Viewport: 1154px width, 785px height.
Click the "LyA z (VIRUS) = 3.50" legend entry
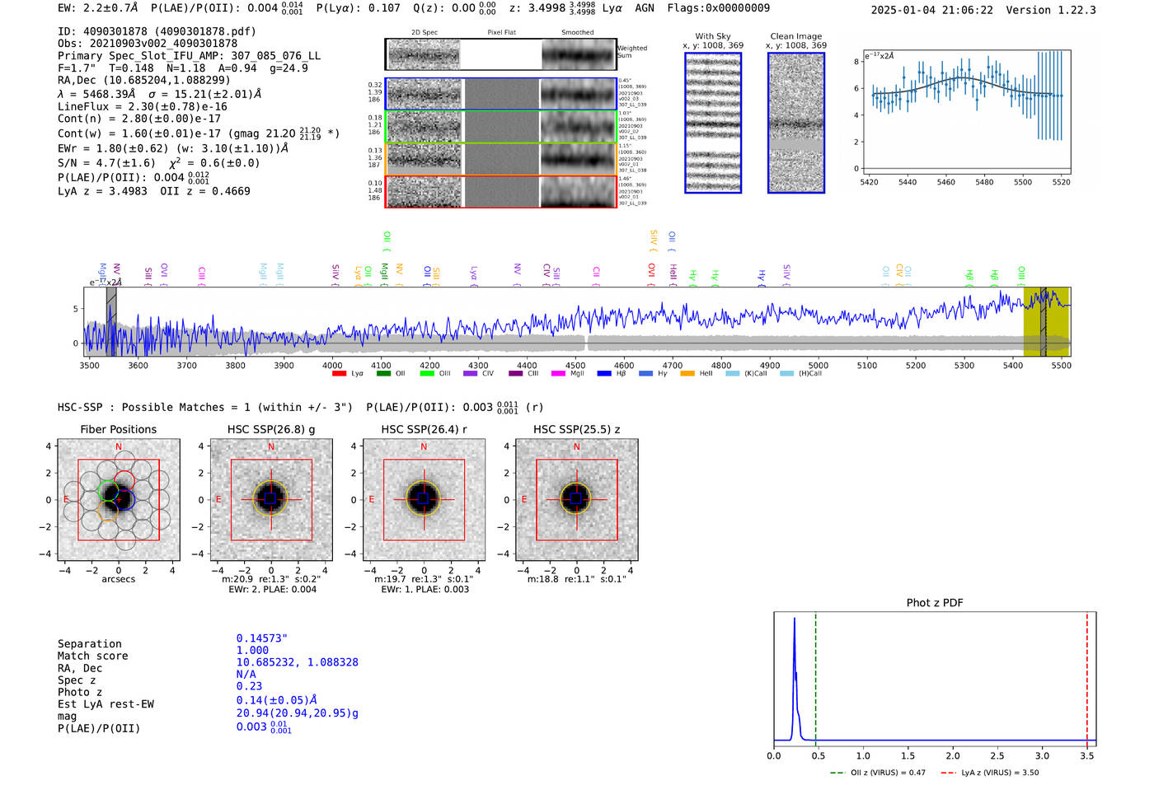click(989, 773)
